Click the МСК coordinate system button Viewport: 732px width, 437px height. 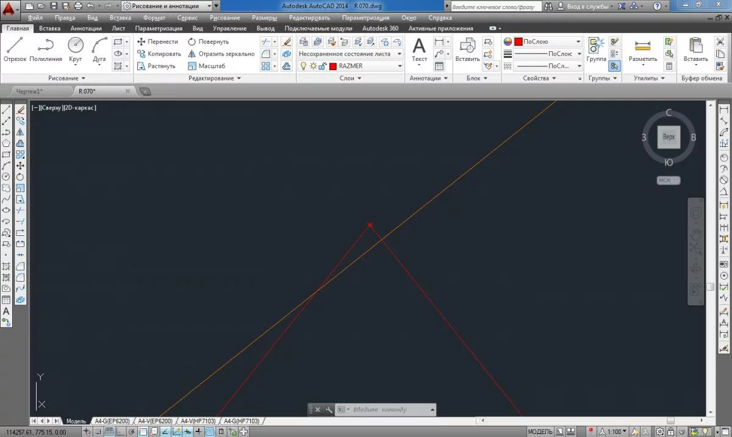point(668,180)
